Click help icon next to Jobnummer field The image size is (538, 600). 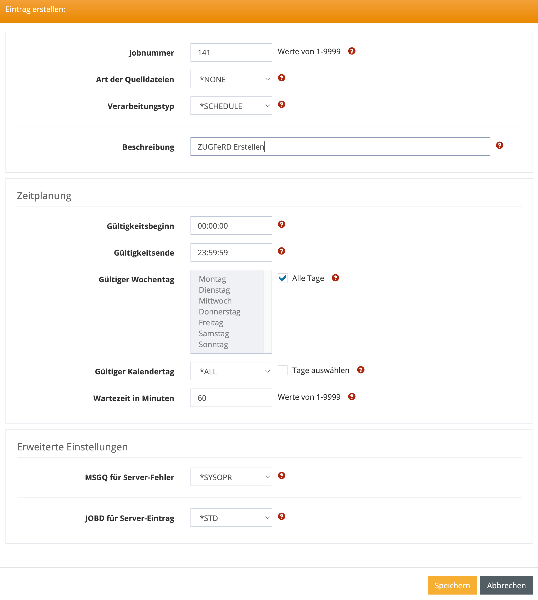352,51
